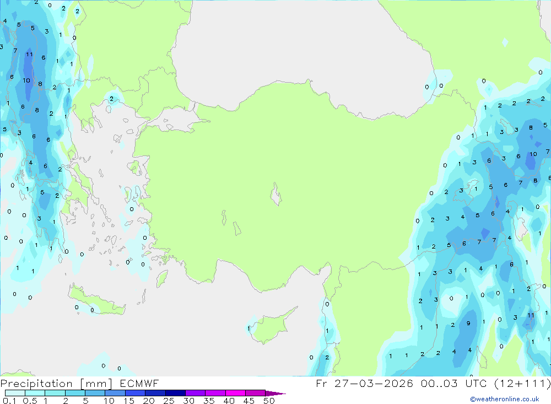This screenshot has height=404, width=551.
Task: Click the "ECMWF" model label
Action: click(x=139, y=383)
